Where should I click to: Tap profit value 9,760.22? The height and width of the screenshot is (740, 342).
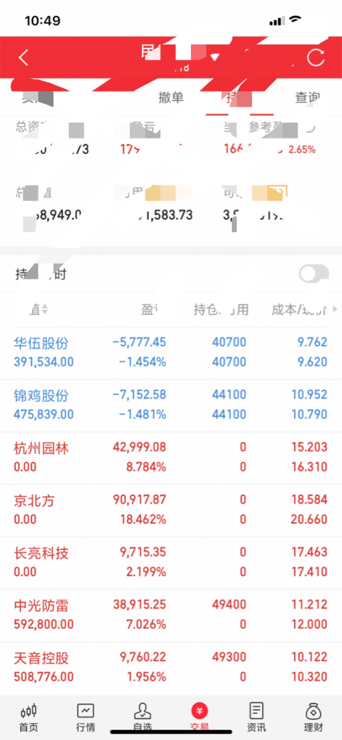coord(143,657)
